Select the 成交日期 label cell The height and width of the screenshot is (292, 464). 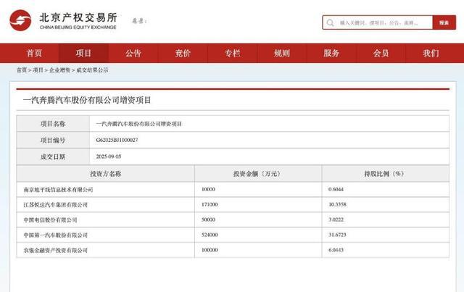coord(53,157)
